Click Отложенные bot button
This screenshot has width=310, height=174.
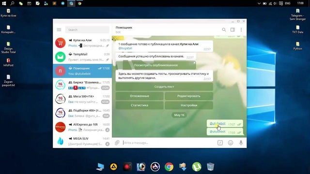pos(139,96)
